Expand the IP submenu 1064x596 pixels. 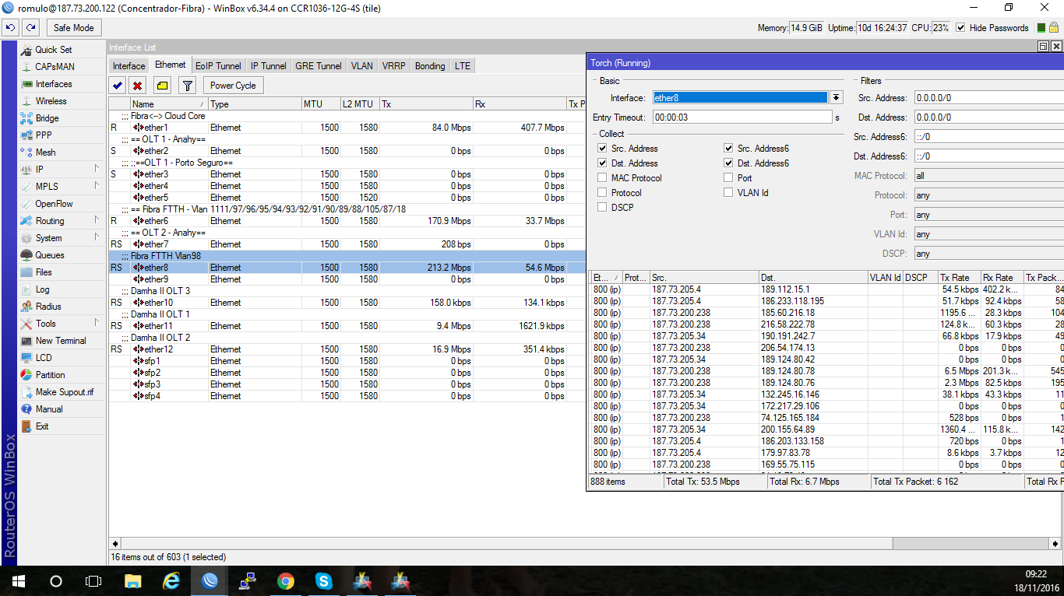[39, 170]
